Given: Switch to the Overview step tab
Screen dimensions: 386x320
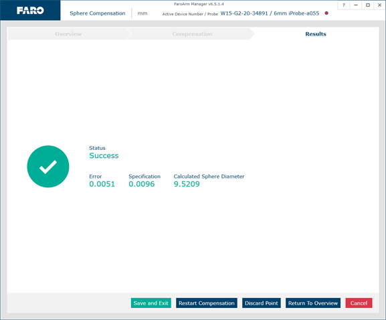Looking at the screenshot, I should pyautogui.click(x=68, y=34).
